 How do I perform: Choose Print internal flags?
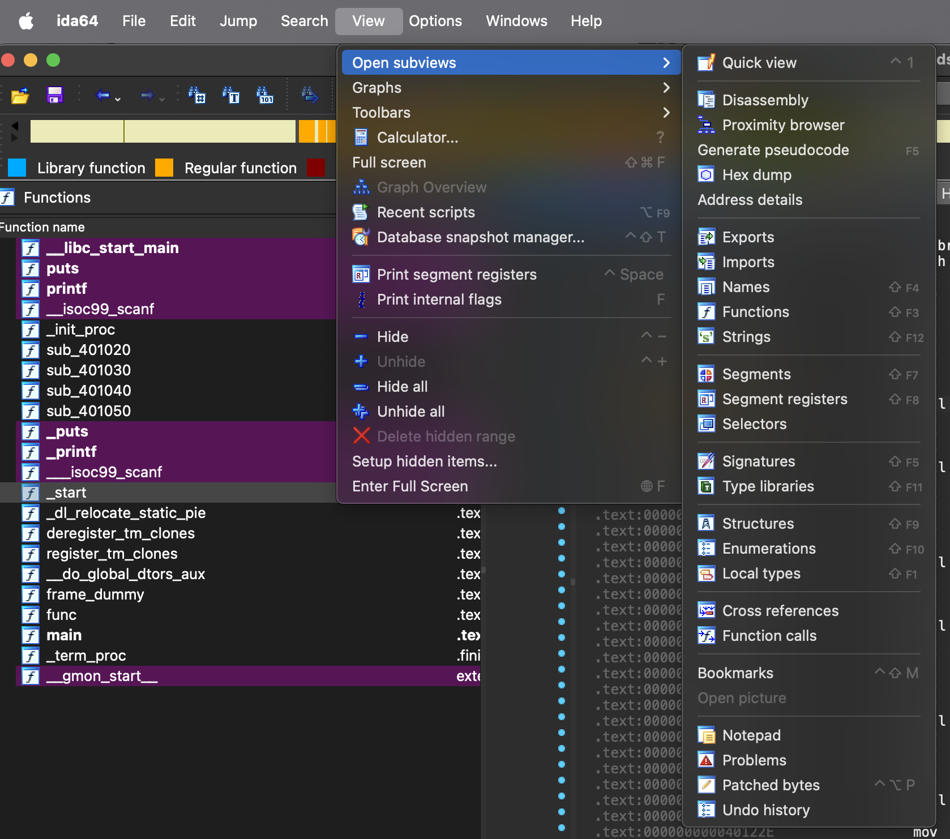[x=511, y=299]
